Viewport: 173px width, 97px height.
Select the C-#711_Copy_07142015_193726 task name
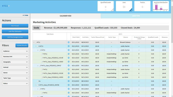click(x=49, y=85)
